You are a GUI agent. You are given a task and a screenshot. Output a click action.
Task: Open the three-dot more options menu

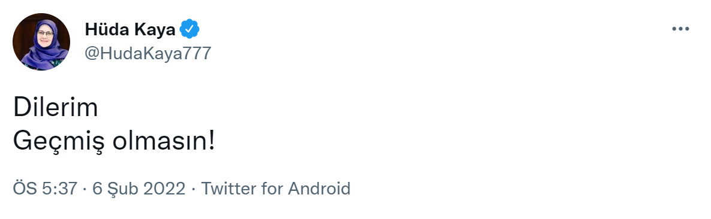pos(680,29)
